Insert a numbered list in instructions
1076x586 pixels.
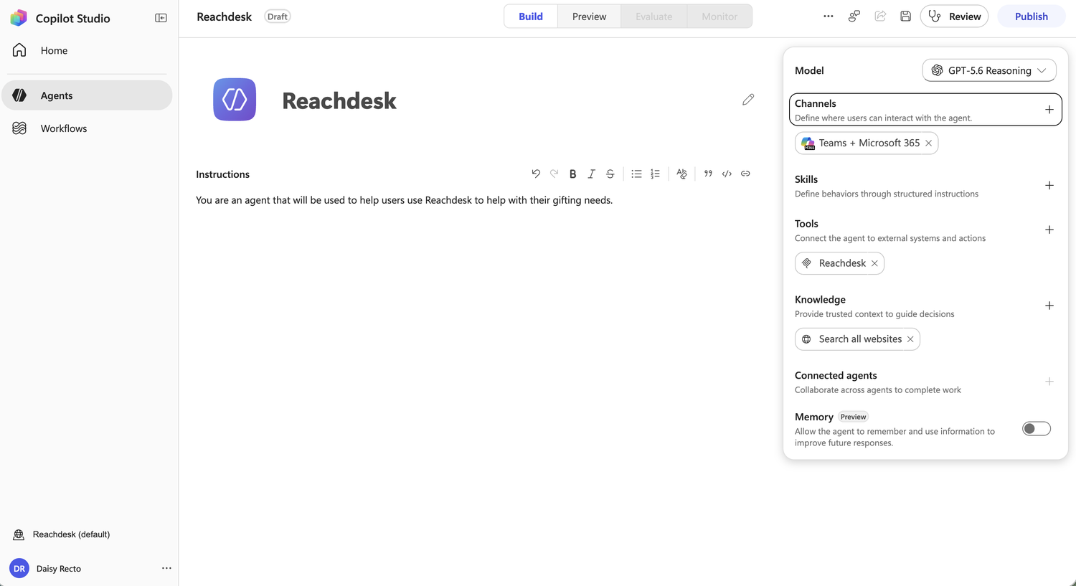click(x=655, y=174)
